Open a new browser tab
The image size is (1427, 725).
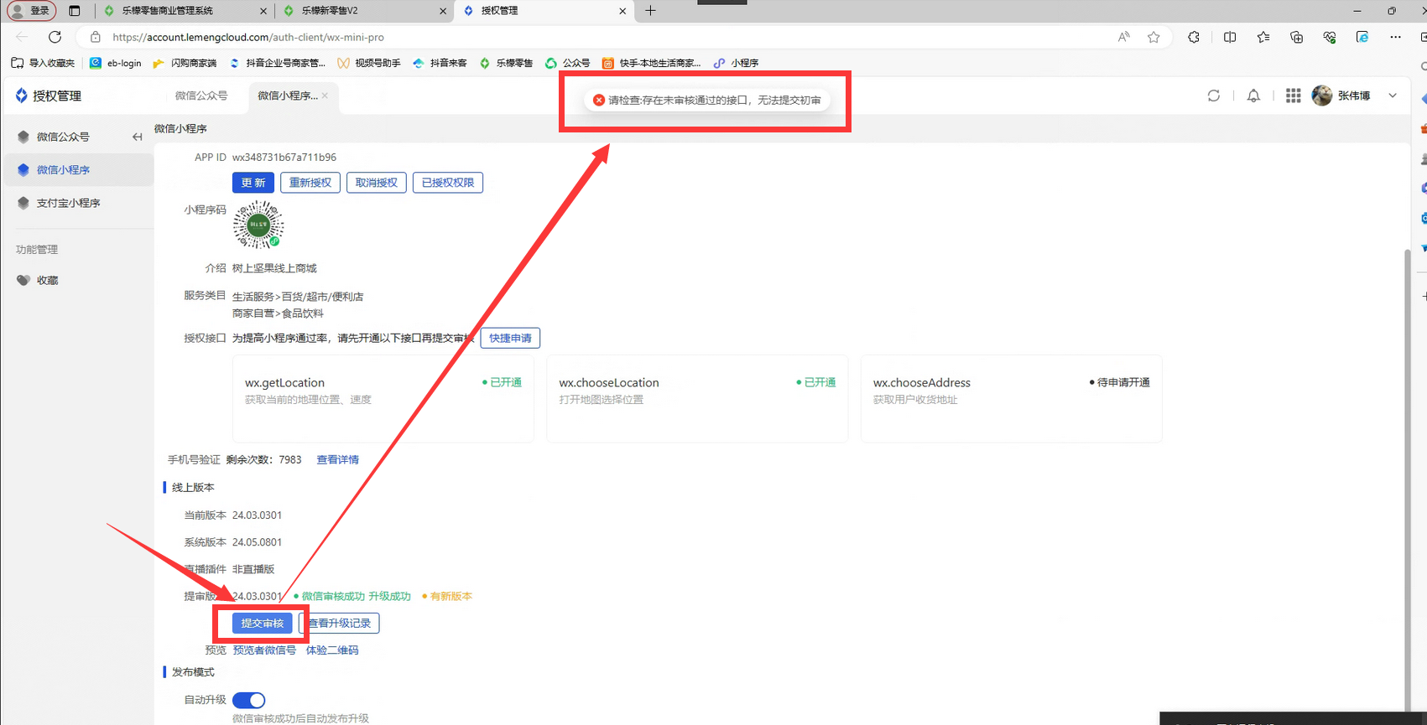(x=650, y=11)
